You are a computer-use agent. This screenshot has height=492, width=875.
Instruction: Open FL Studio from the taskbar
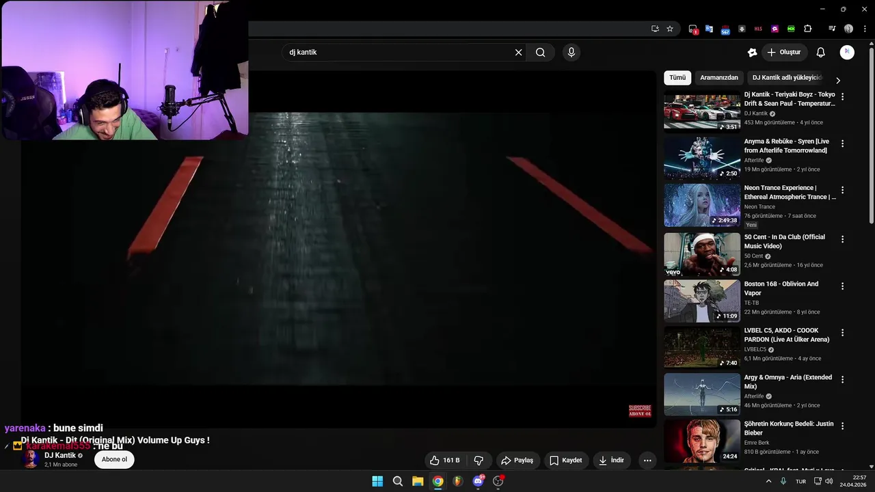click(458, 481)
